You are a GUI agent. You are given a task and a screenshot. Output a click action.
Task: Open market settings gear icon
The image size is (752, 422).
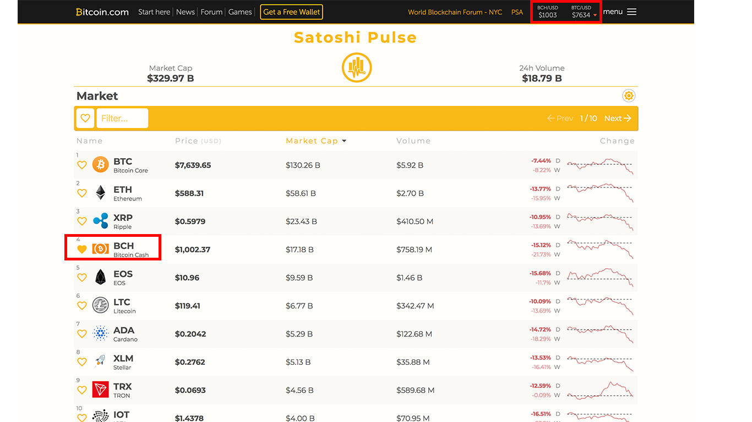pos(628,96)
